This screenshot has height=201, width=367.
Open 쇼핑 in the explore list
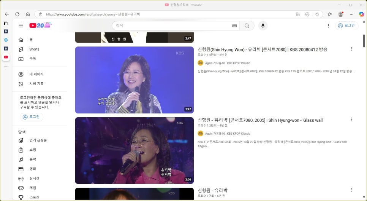tap(40, 150)
